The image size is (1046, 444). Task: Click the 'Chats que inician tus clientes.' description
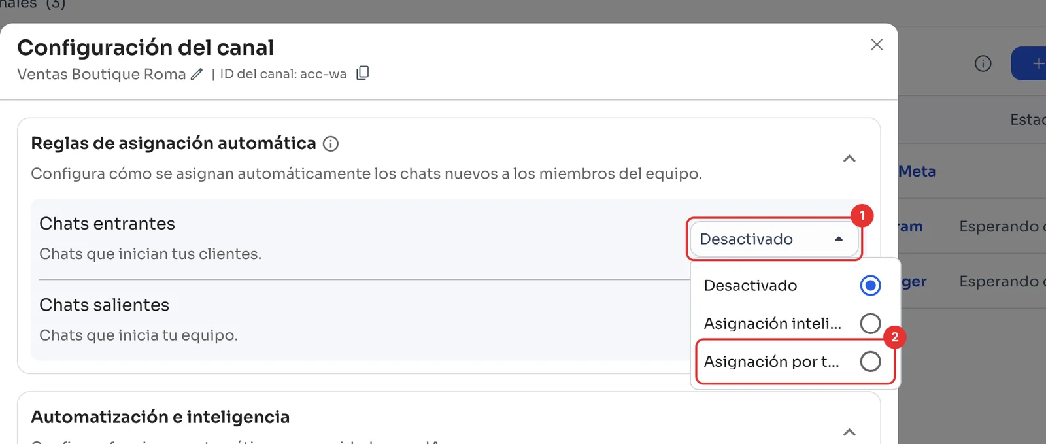150,254
